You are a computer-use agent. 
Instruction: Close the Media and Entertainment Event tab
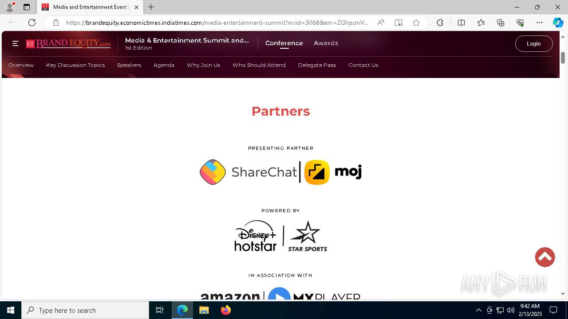(136, 7)
